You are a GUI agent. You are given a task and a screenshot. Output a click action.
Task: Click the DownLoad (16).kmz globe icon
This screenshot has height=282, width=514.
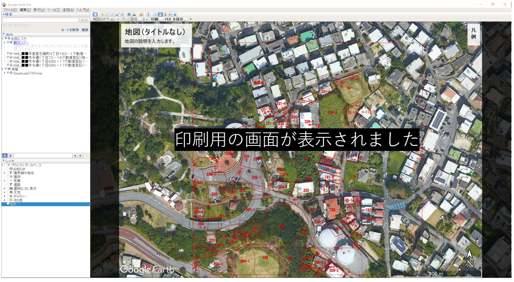[11, 73]
